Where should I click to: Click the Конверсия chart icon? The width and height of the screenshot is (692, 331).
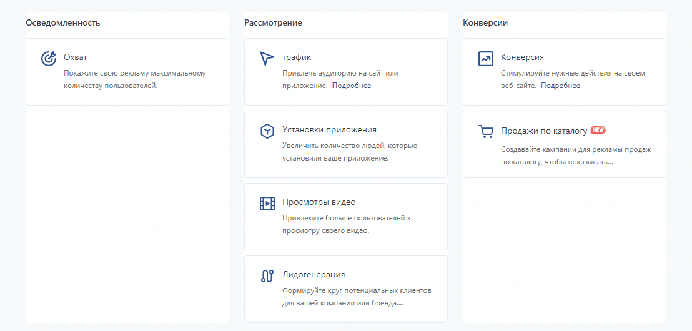coord(486,58)
